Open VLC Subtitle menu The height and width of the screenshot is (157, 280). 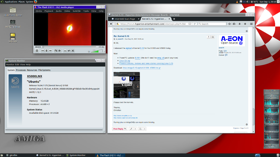(77, 11)
